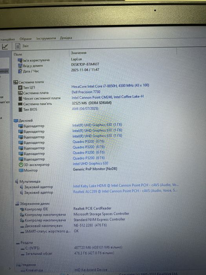Screen dimensions: 206x275
Task: Select Standard NVM Express Controller value
Action: (x=99, y=219)
